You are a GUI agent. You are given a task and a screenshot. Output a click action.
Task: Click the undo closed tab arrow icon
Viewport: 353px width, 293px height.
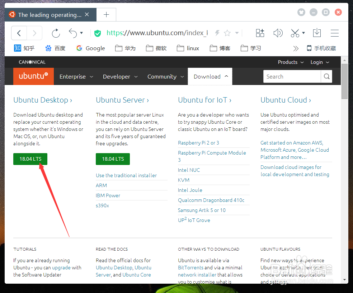[73, 33]
